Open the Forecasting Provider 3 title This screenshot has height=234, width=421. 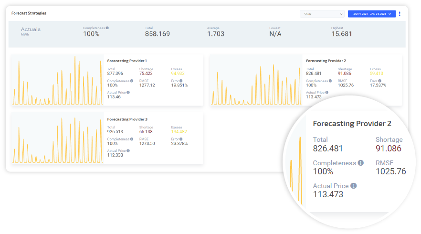pos(127,119)
